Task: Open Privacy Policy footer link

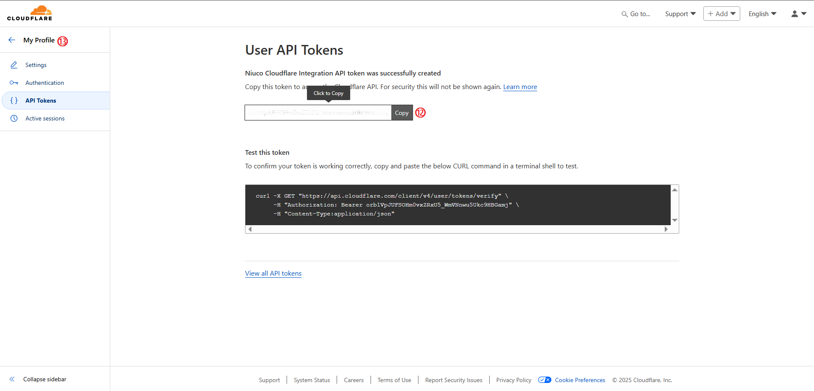Action: 514,380
